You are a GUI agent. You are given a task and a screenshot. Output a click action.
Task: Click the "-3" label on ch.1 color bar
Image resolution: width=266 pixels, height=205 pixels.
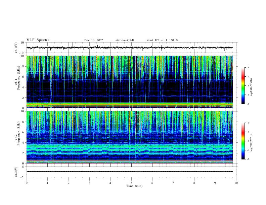click(248, 67)
